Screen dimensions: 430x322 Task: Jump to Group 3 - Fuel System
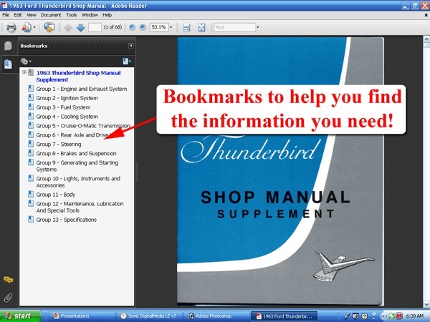(63, 107)
